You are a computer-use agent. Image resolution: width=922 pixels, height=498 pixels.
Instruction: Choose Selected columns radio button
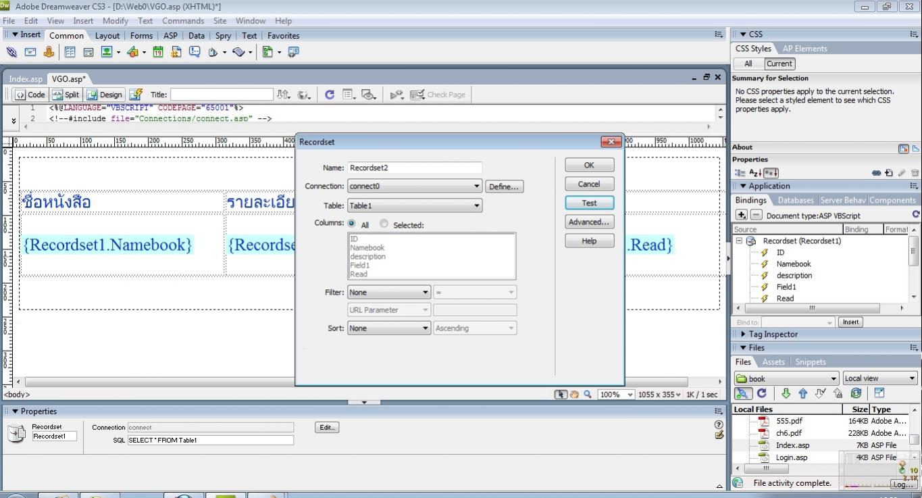pyautogui.click(x=384, y=224)
